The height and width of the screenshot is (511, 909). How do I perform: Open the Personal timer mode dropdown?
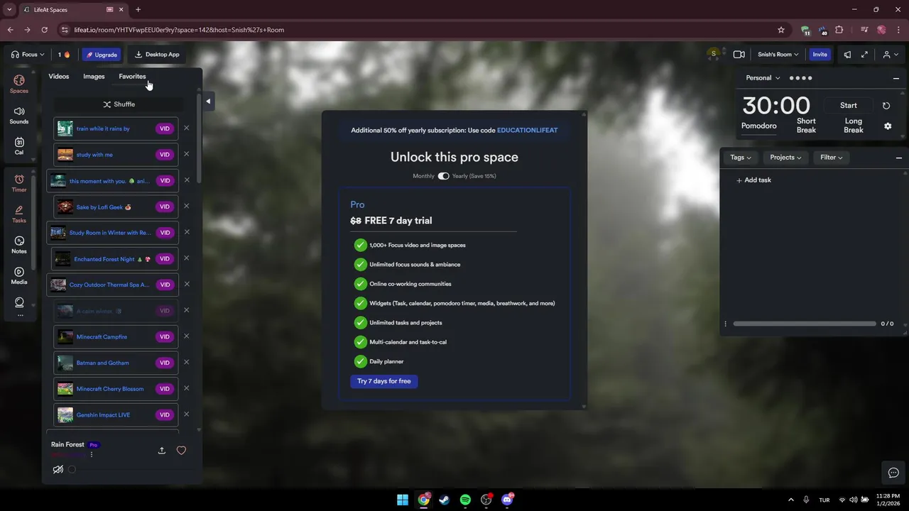click(x=763, y=78)
